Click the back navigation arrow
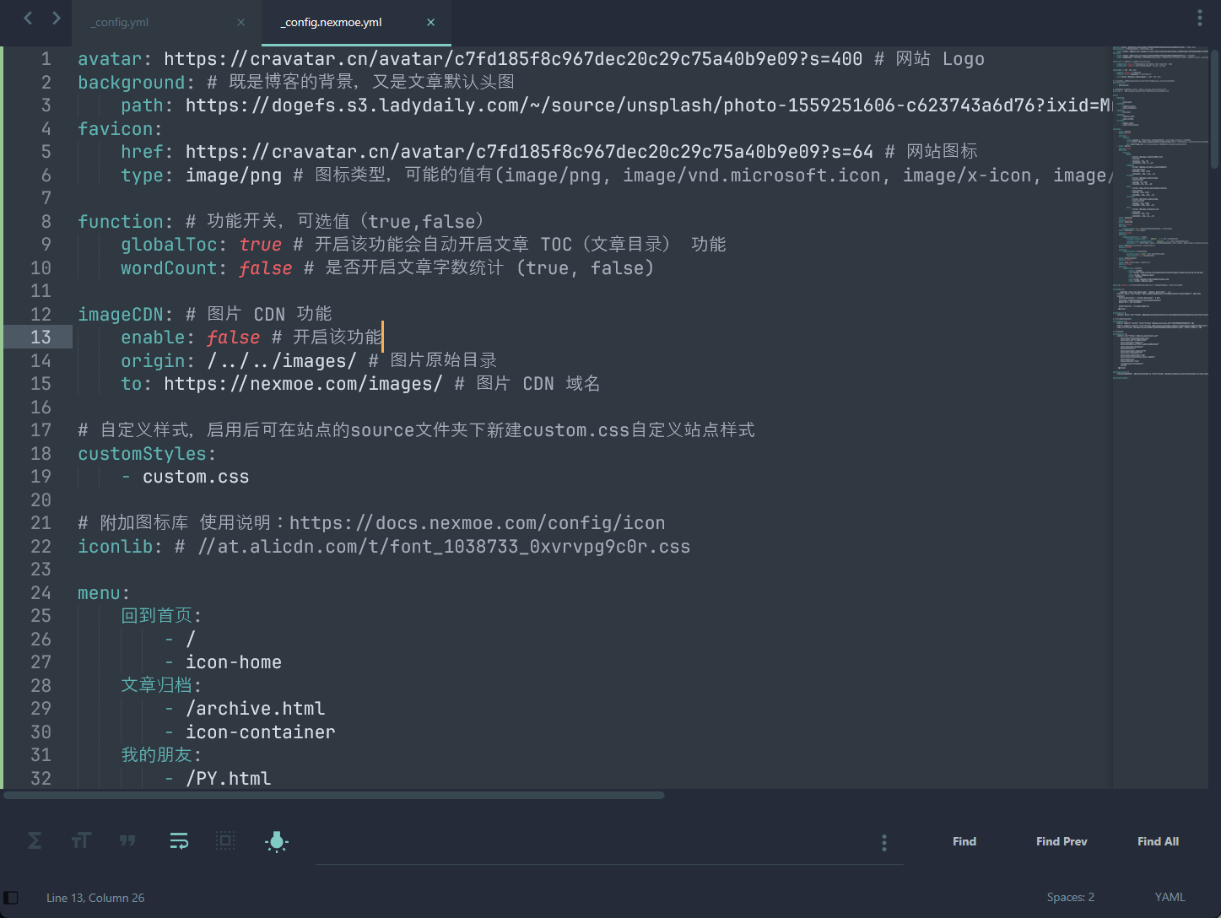1221x918 pixels. tap(28, 18)
